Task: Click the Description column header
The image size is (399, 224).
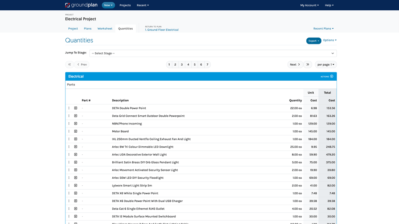Action: click(x=120, y=101)
